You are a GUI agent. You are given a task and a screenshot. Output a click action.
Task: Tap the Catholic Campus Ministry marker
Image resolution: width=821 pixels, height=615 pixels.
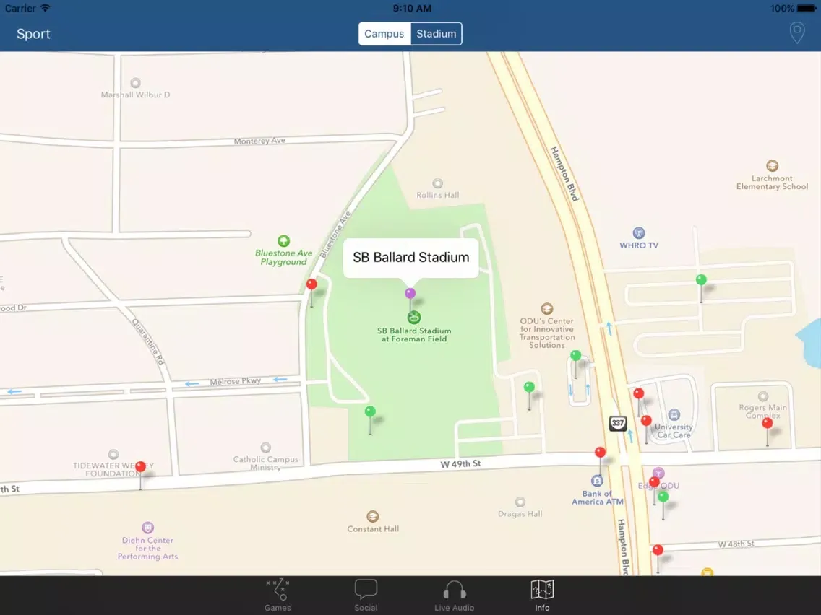pos(266,448)
